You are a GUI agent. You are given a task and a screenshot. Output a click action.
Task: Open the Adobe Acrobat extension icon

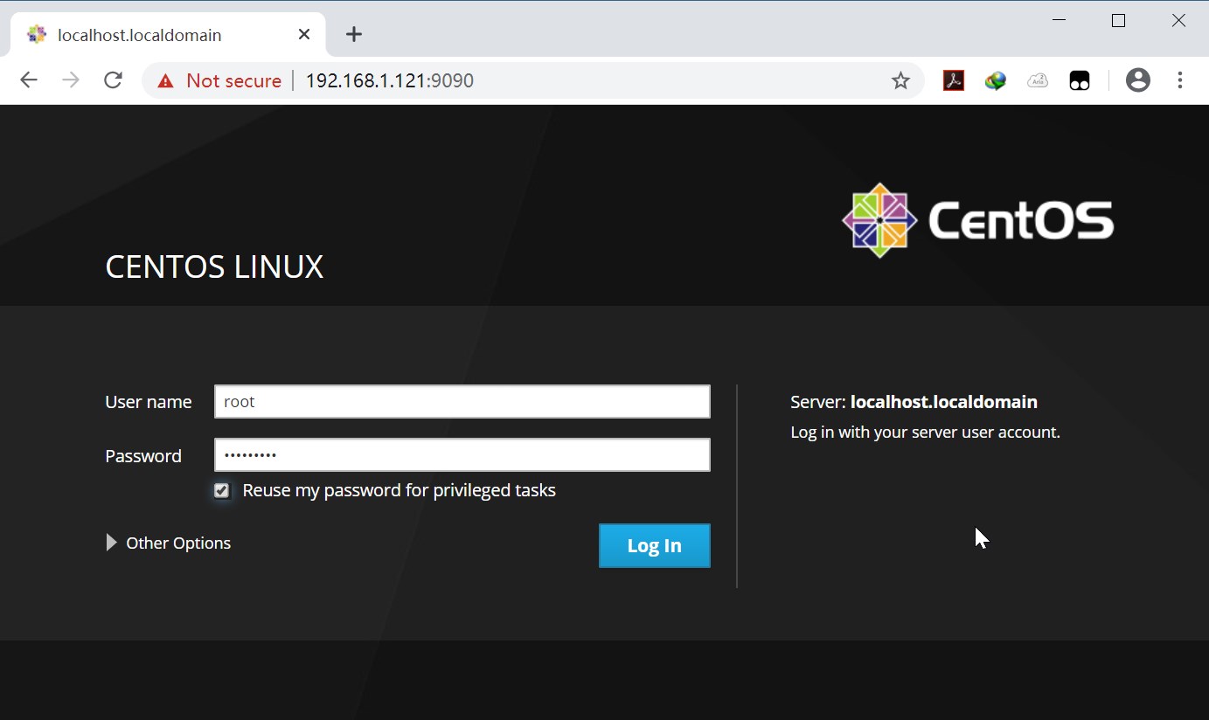[954, 80]
